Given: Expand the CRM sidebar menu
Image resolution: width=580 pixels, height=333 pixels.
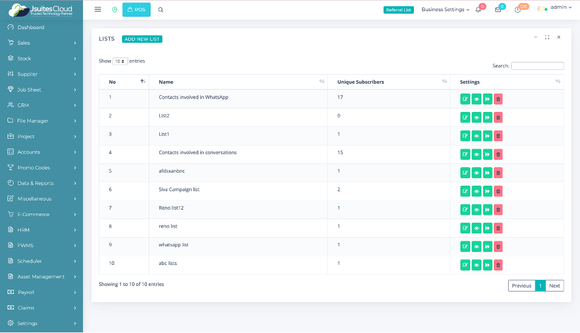Looking at the screenshot, I should tap(42, 105).
